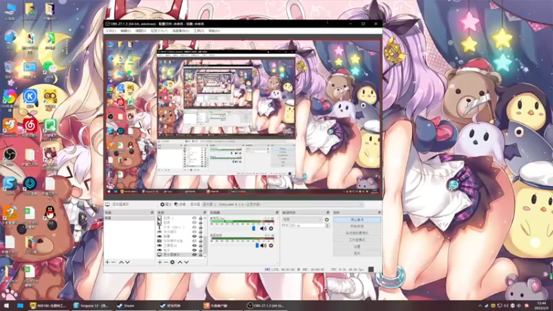Open the red NetEase Cloud Music desktop icon
The width and height of the screenshot is (553, 311).
point(30,127)
